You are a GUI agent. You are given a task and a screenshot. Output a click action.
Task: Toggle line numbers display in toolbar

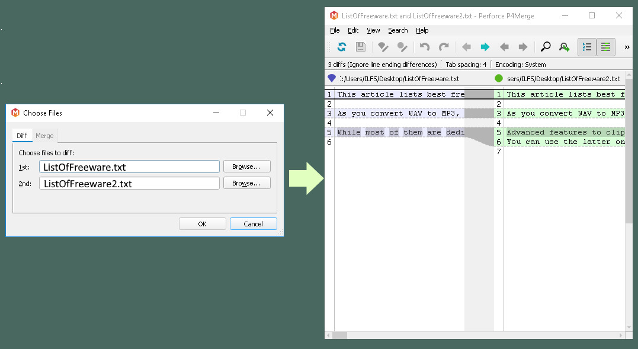[x=587, y=47]
